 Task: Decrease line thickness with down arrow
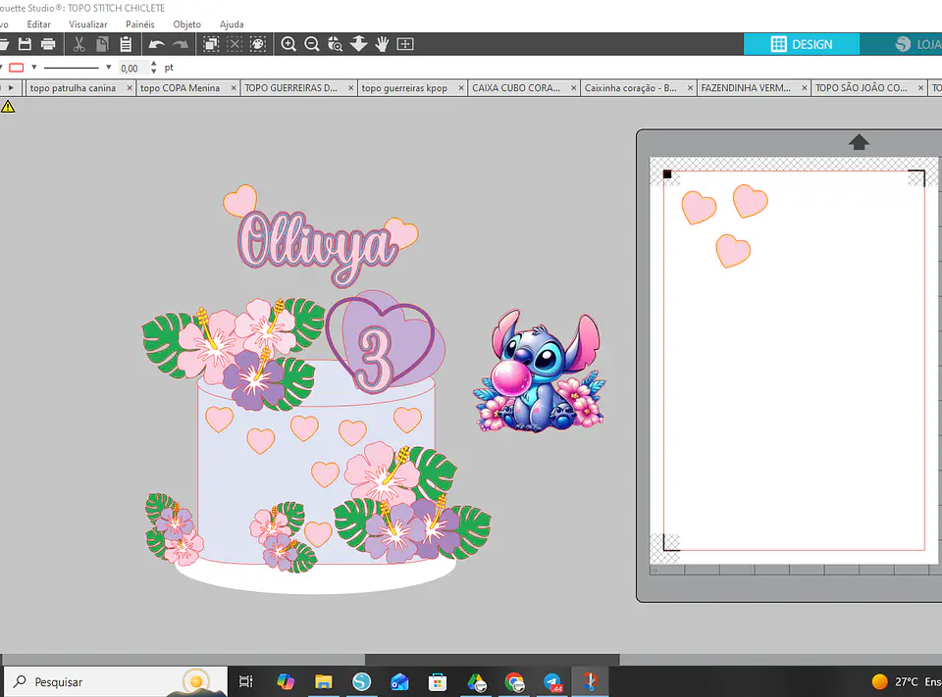[x=154, y=72]
